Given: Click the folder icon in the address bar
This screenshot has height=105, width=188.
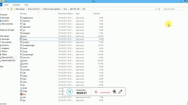Looking at the screenshot, I should pyautogui.click(x=11, y=9).
